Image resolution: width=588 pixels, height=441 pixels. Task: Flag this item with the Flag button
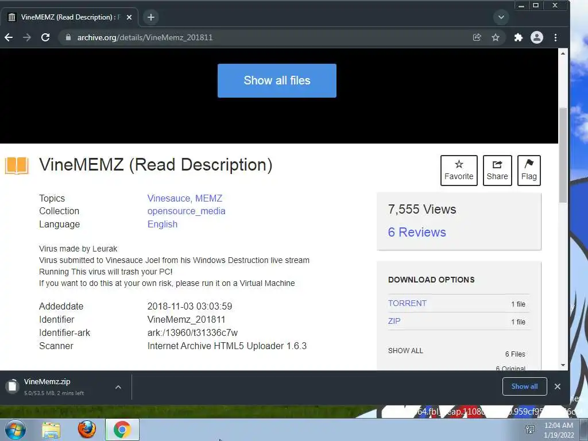point(529,171)
